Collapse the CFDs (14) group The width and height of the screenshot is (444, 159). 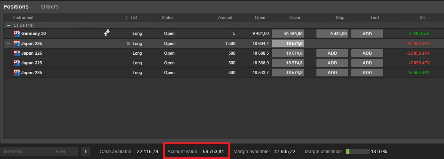coord(9,25)
